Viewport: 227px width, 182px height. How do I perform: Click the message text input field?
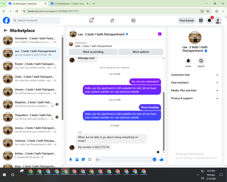[124, 159]
